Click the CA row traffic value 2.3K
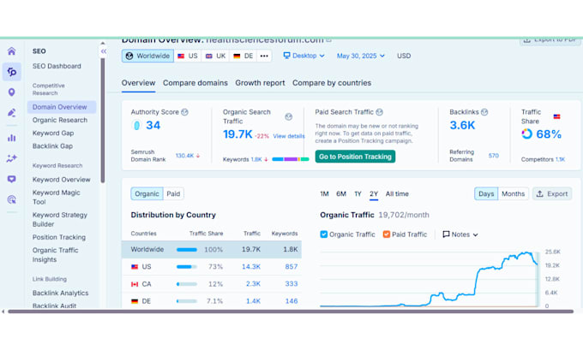The width and height of the screenshot is (583, 350). click(x=253, y=284)
